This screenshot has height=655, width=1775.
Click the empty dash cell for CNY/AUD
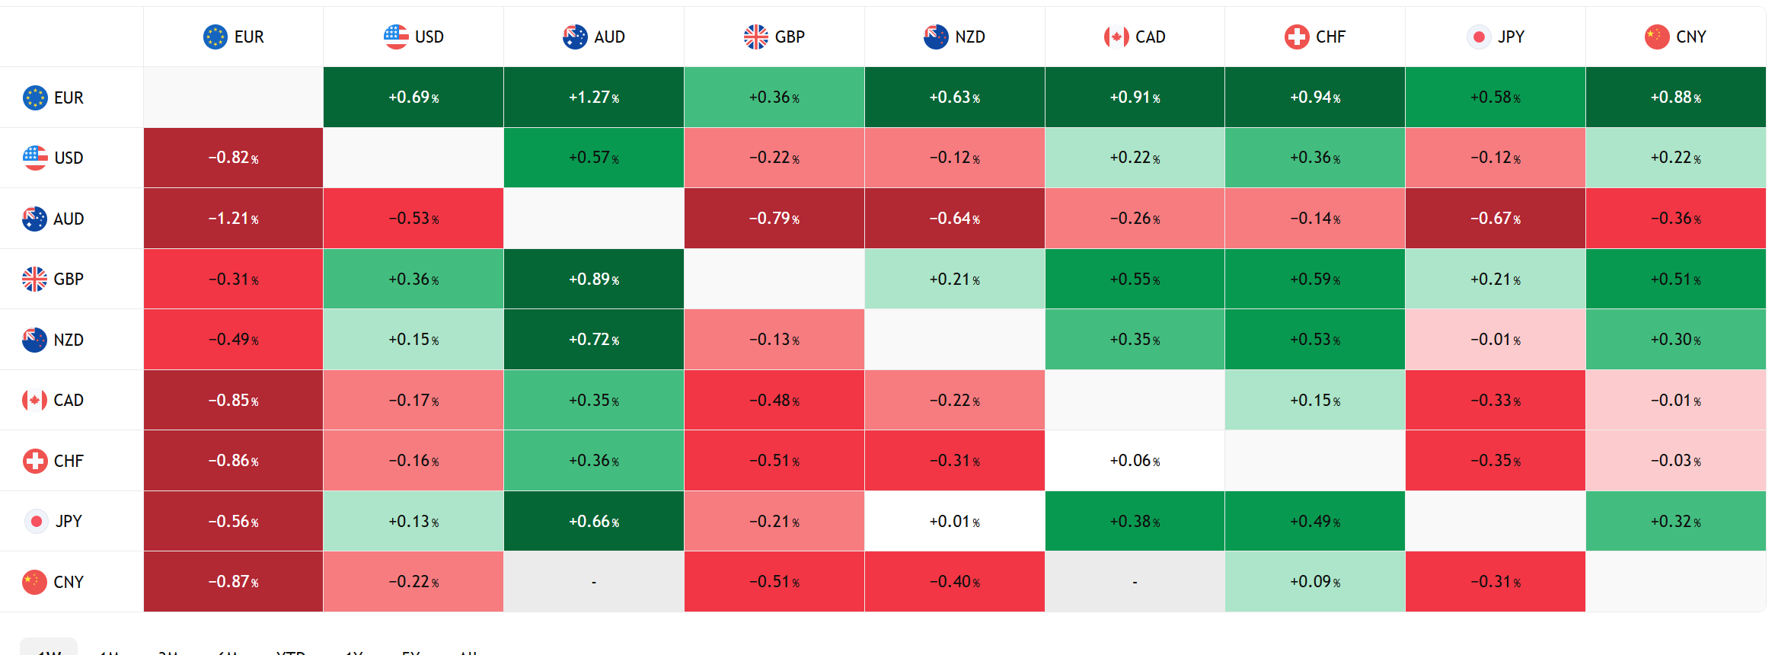594,582
